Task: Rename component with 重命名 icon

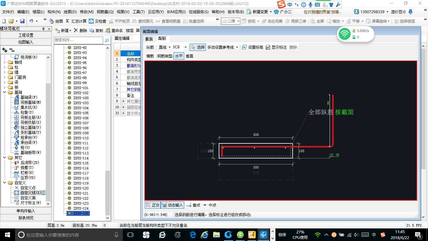Action: coord(114,30)
